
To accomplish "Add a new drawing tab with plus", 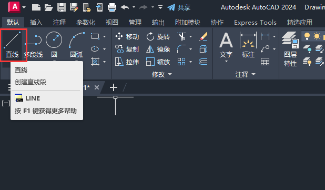I will [114, 87].
